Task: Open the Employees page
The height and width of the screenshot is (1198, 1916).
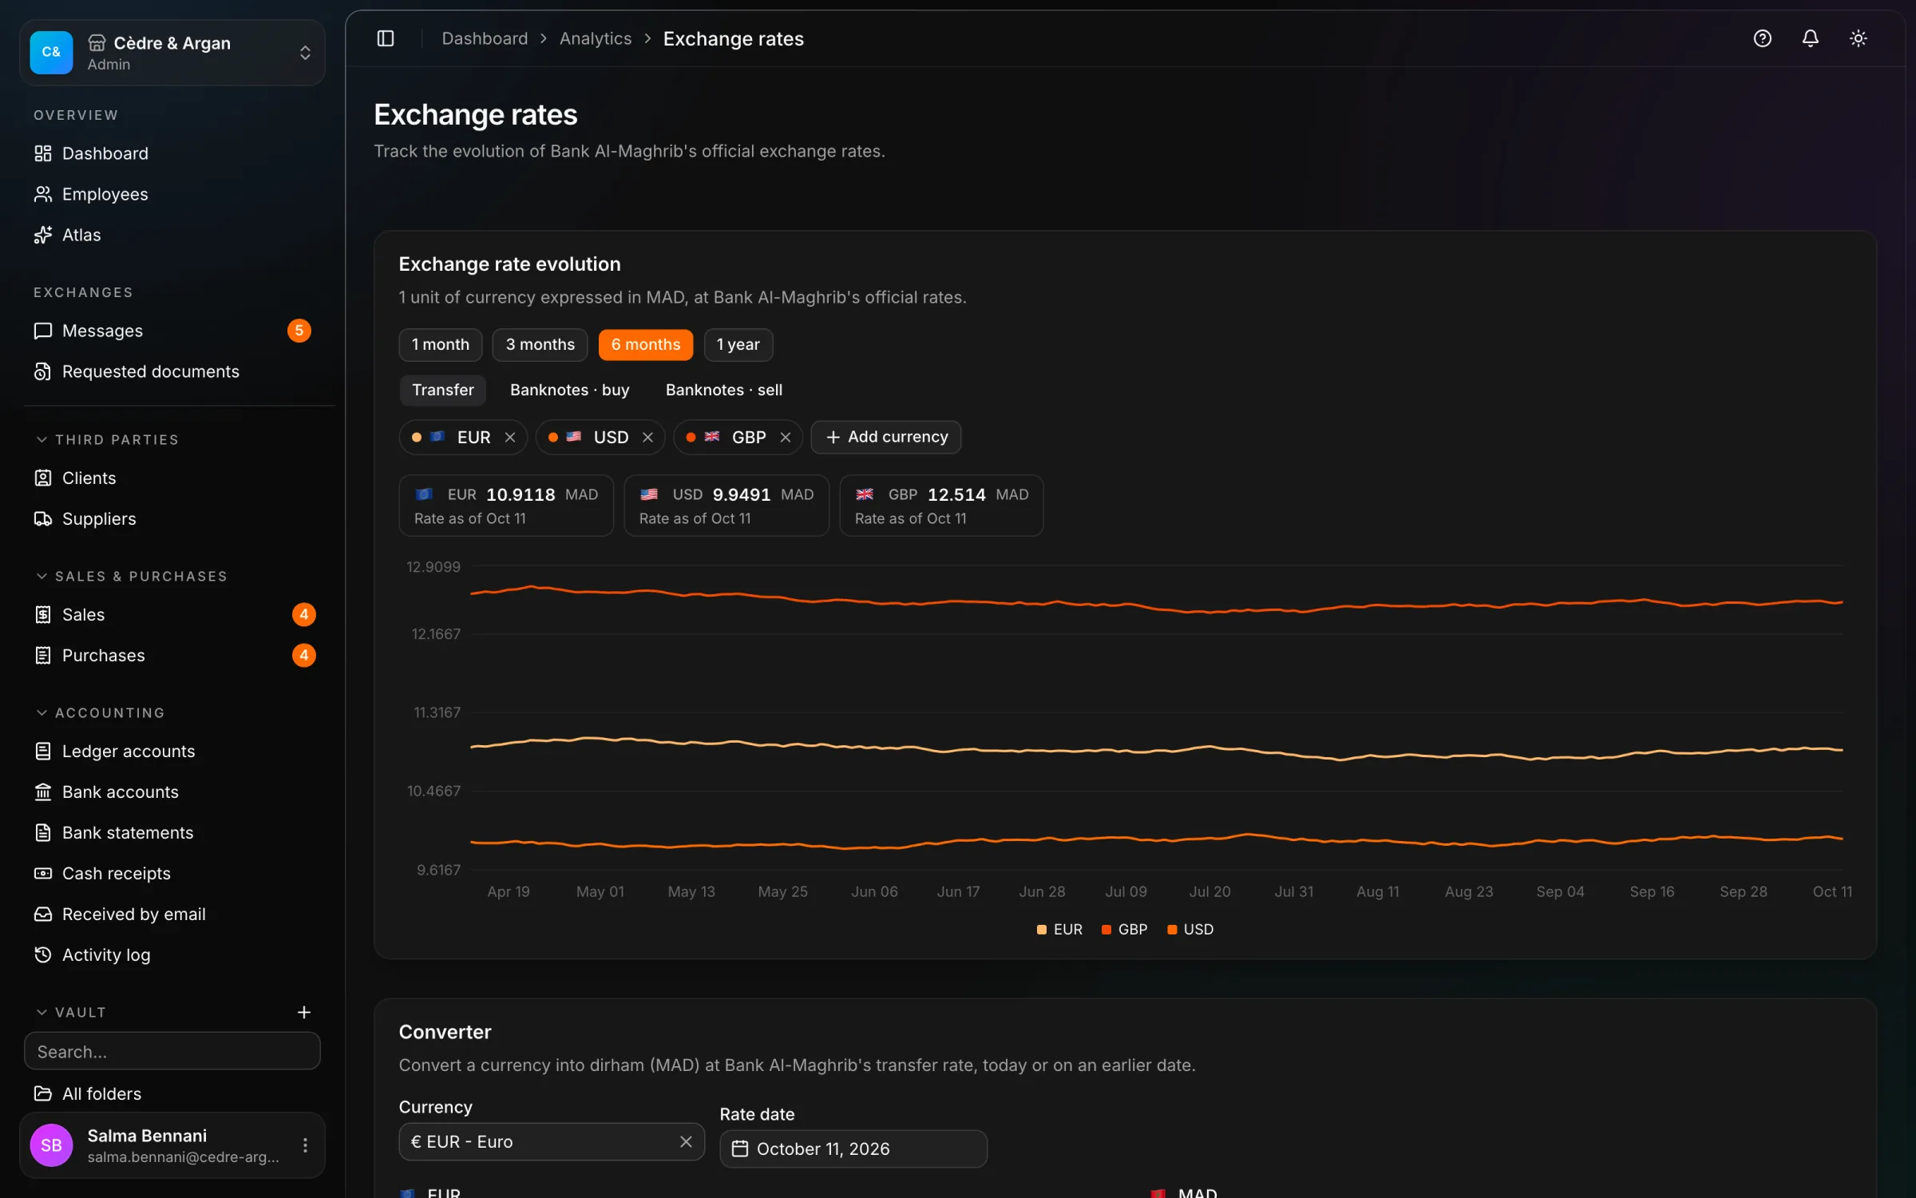Action: click(172, 194)
